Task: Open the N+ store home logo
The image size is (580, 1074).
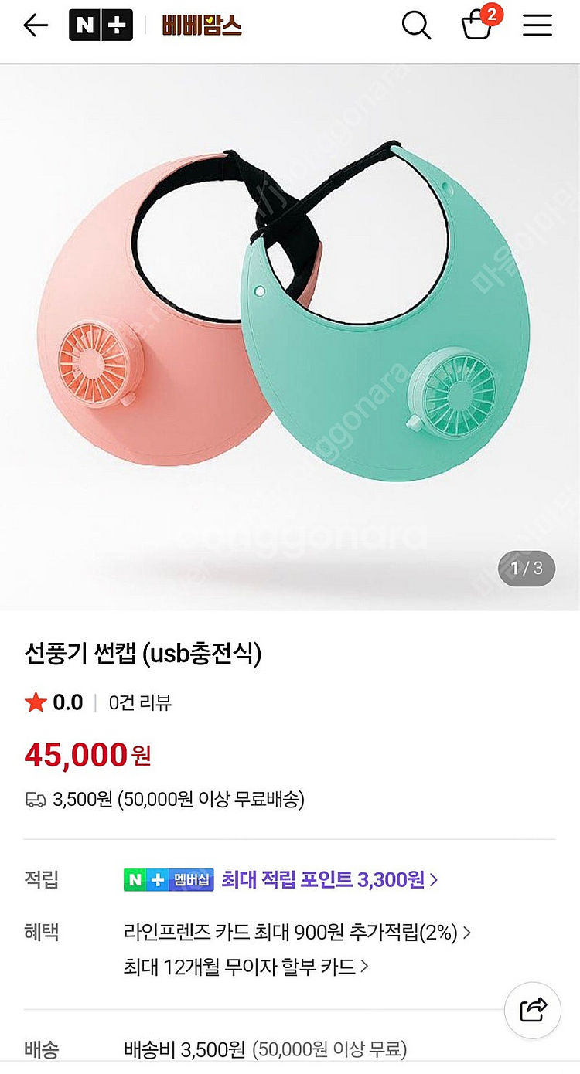Action: [x=101, y=25]
